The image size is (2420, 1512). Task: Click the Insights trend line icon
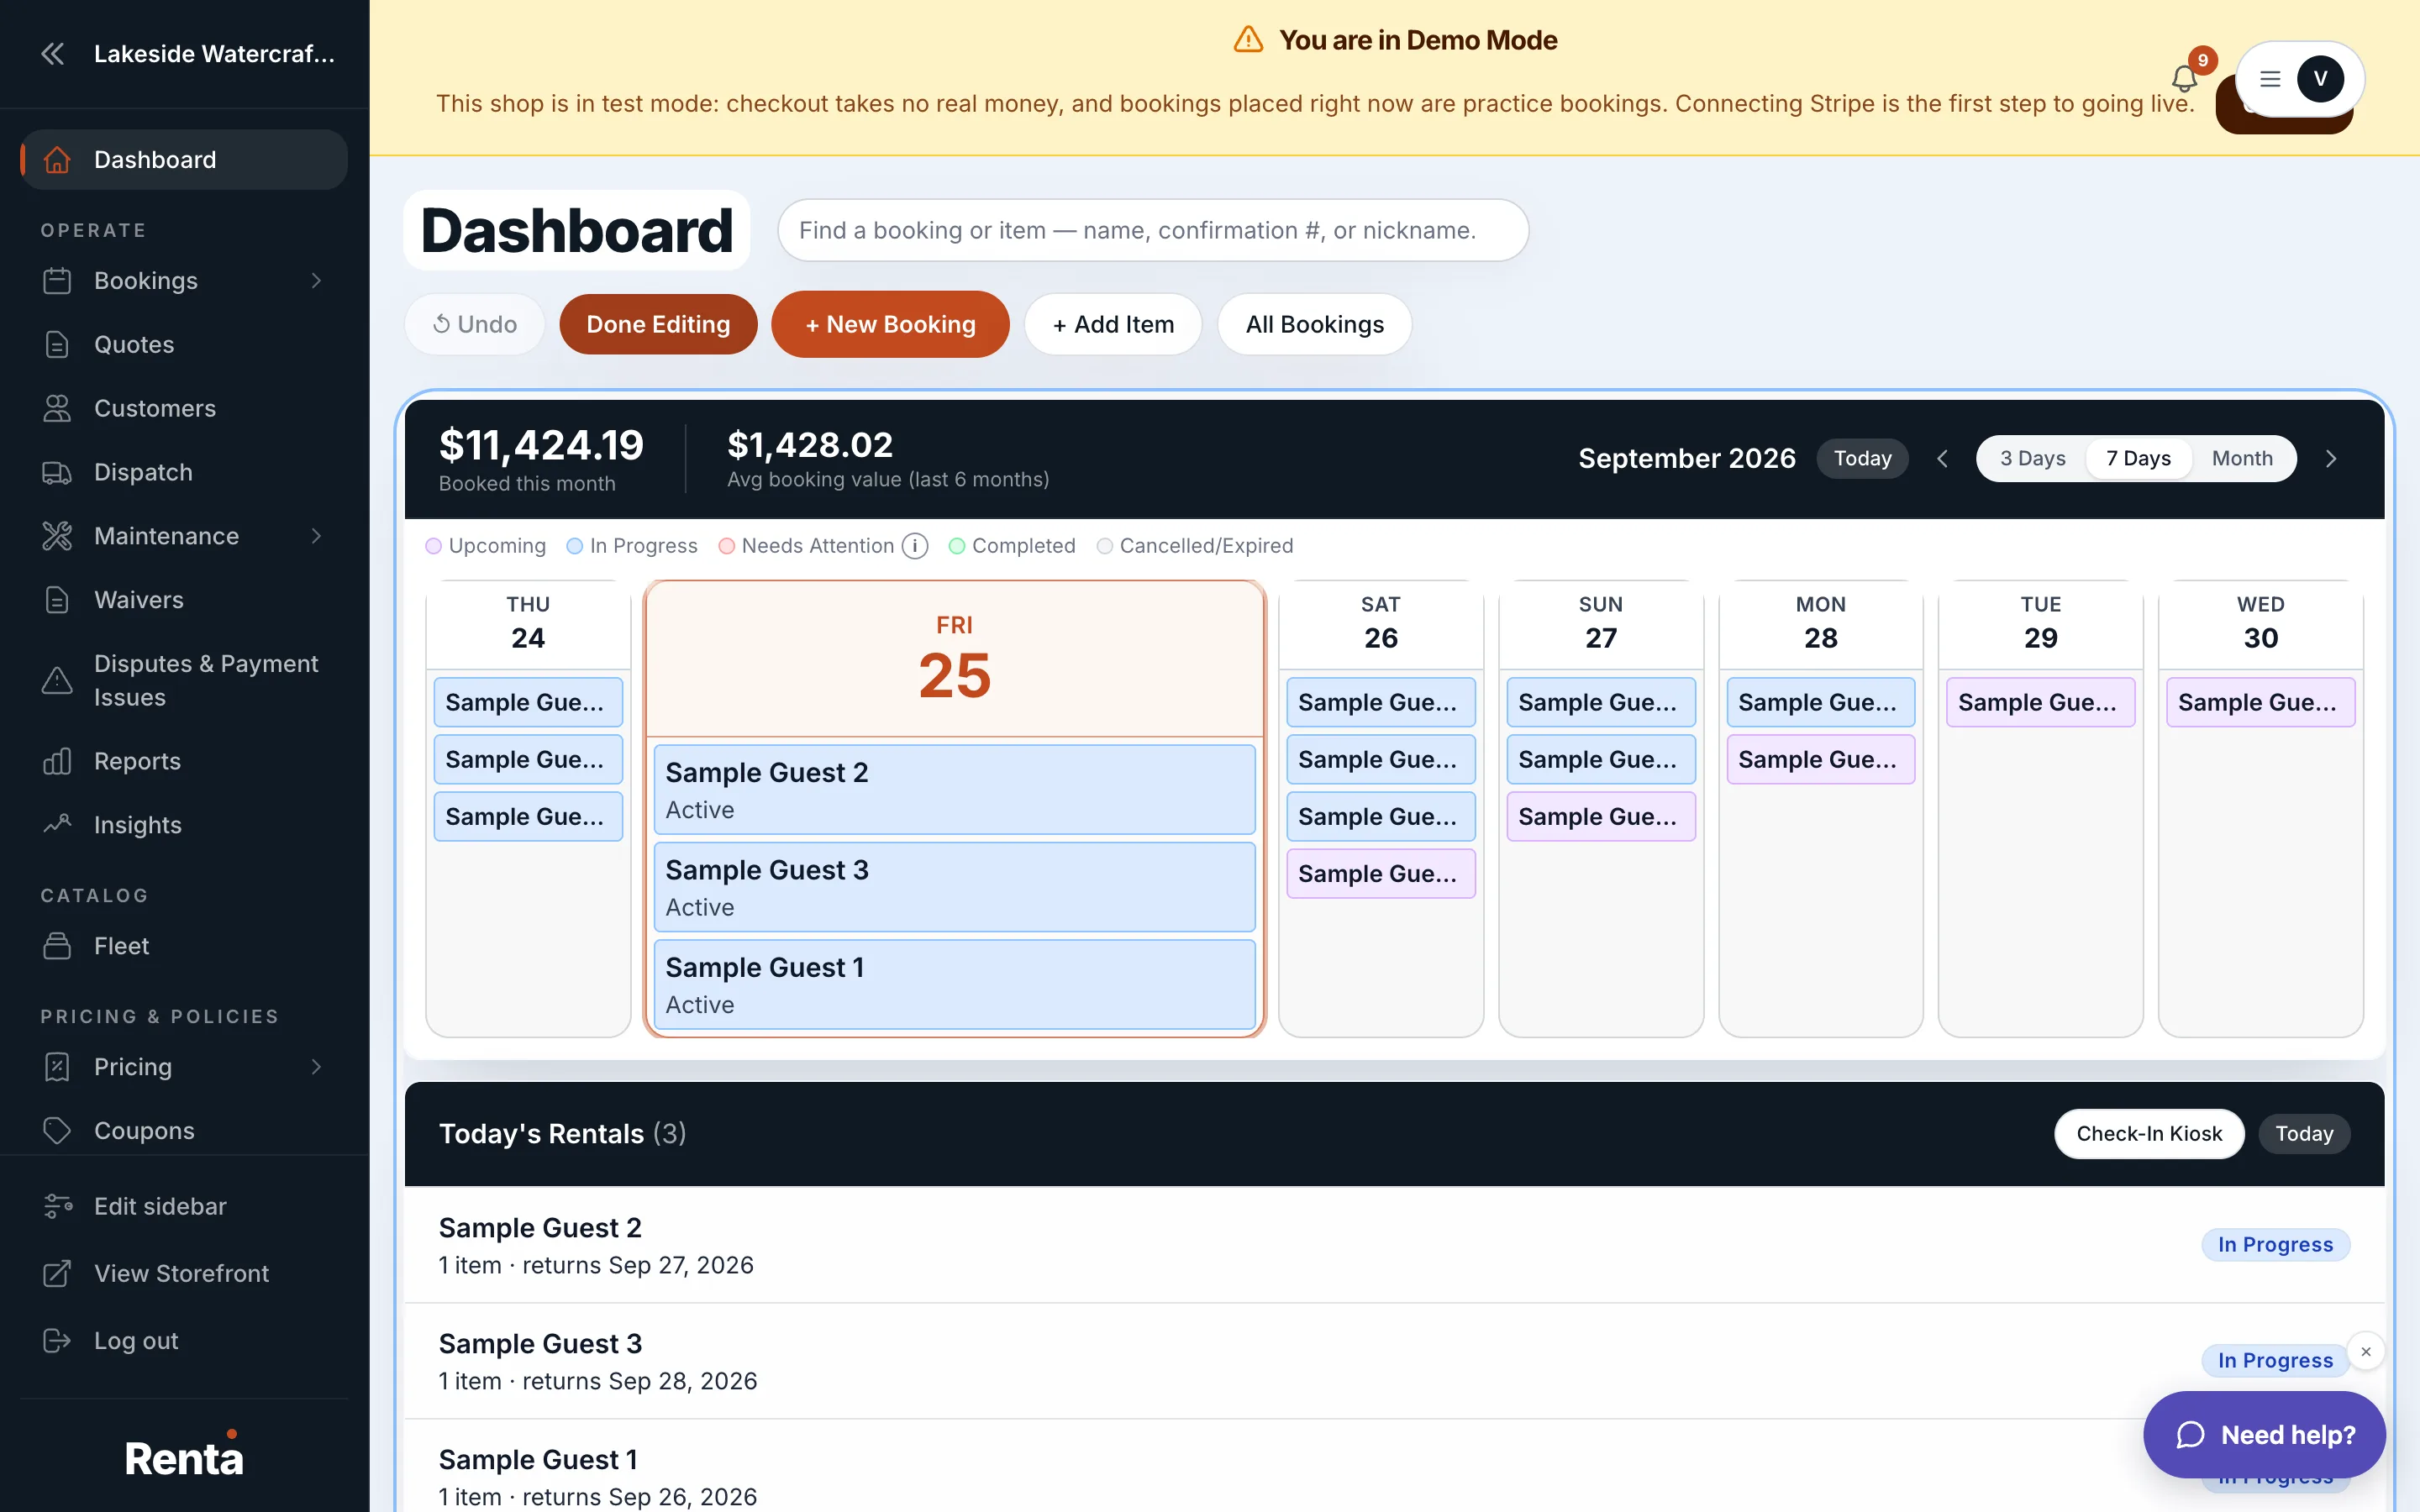click(x=57, y=825)
